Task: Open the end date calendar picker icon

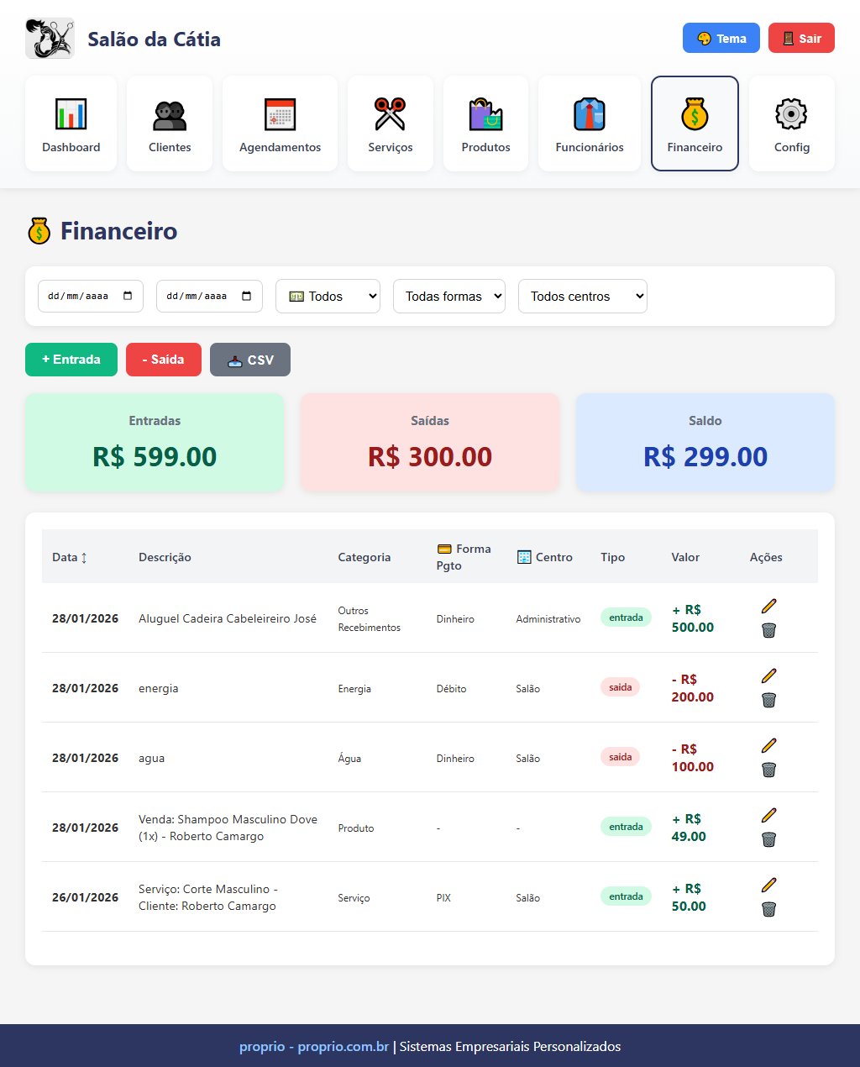Action: (x=246, y=296)
